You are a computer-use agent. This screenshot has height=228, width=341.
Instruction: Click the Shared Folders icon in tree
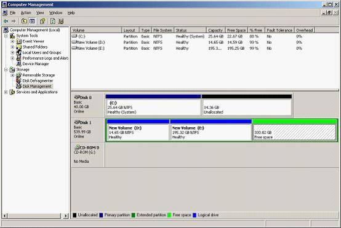(19, 47)
